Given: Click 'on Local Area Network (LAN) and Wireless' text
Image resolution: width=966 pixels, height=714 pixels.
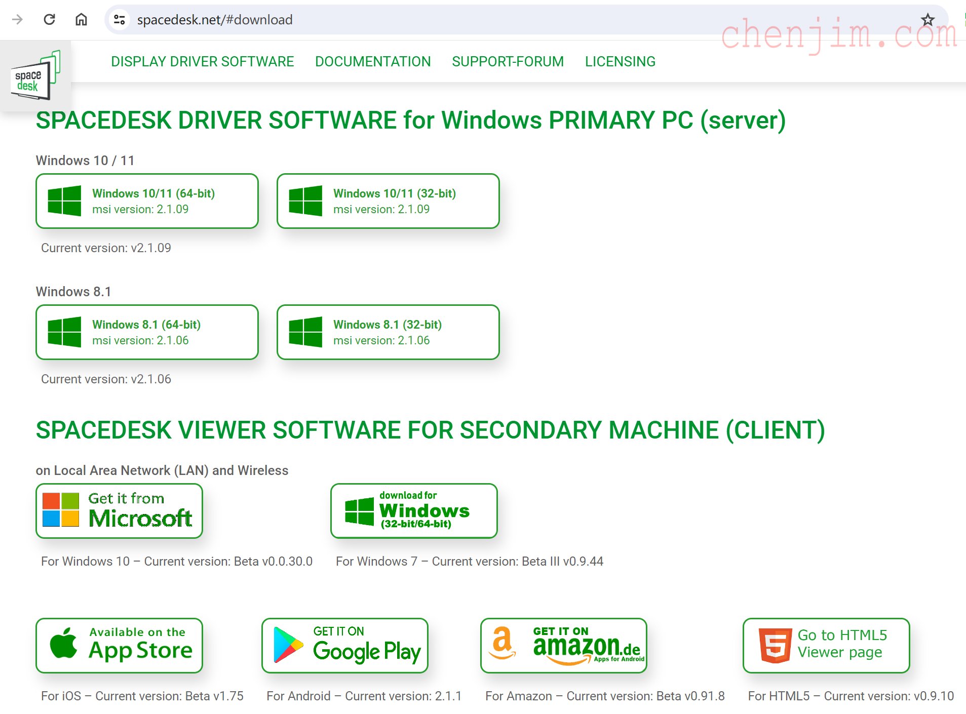Looking at the screenshot, I should (x=162, y=470).
